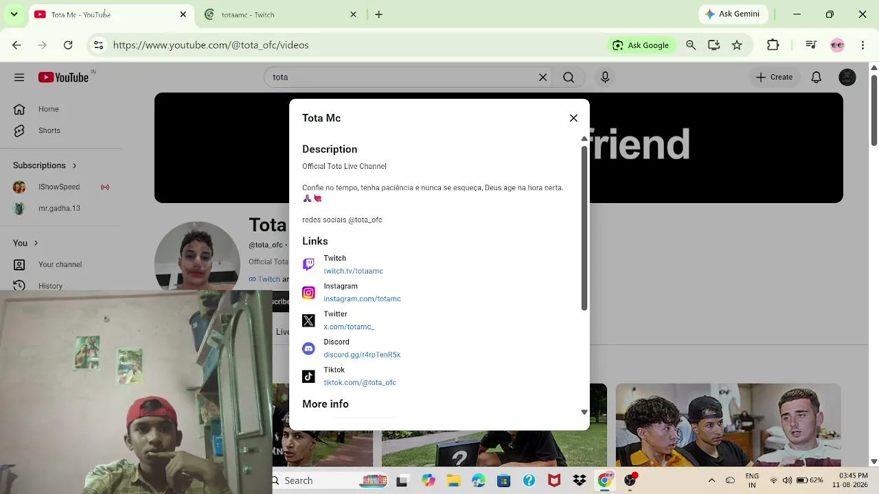Open Copilot from the taskbar
This screenshot has height=494, width=879.
tap(429, 480)
